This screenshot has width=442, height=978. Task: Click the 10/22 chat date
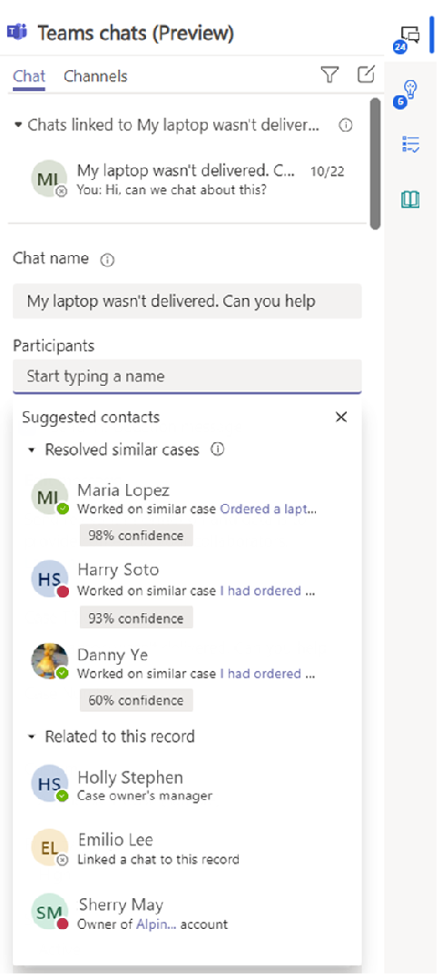328,171
